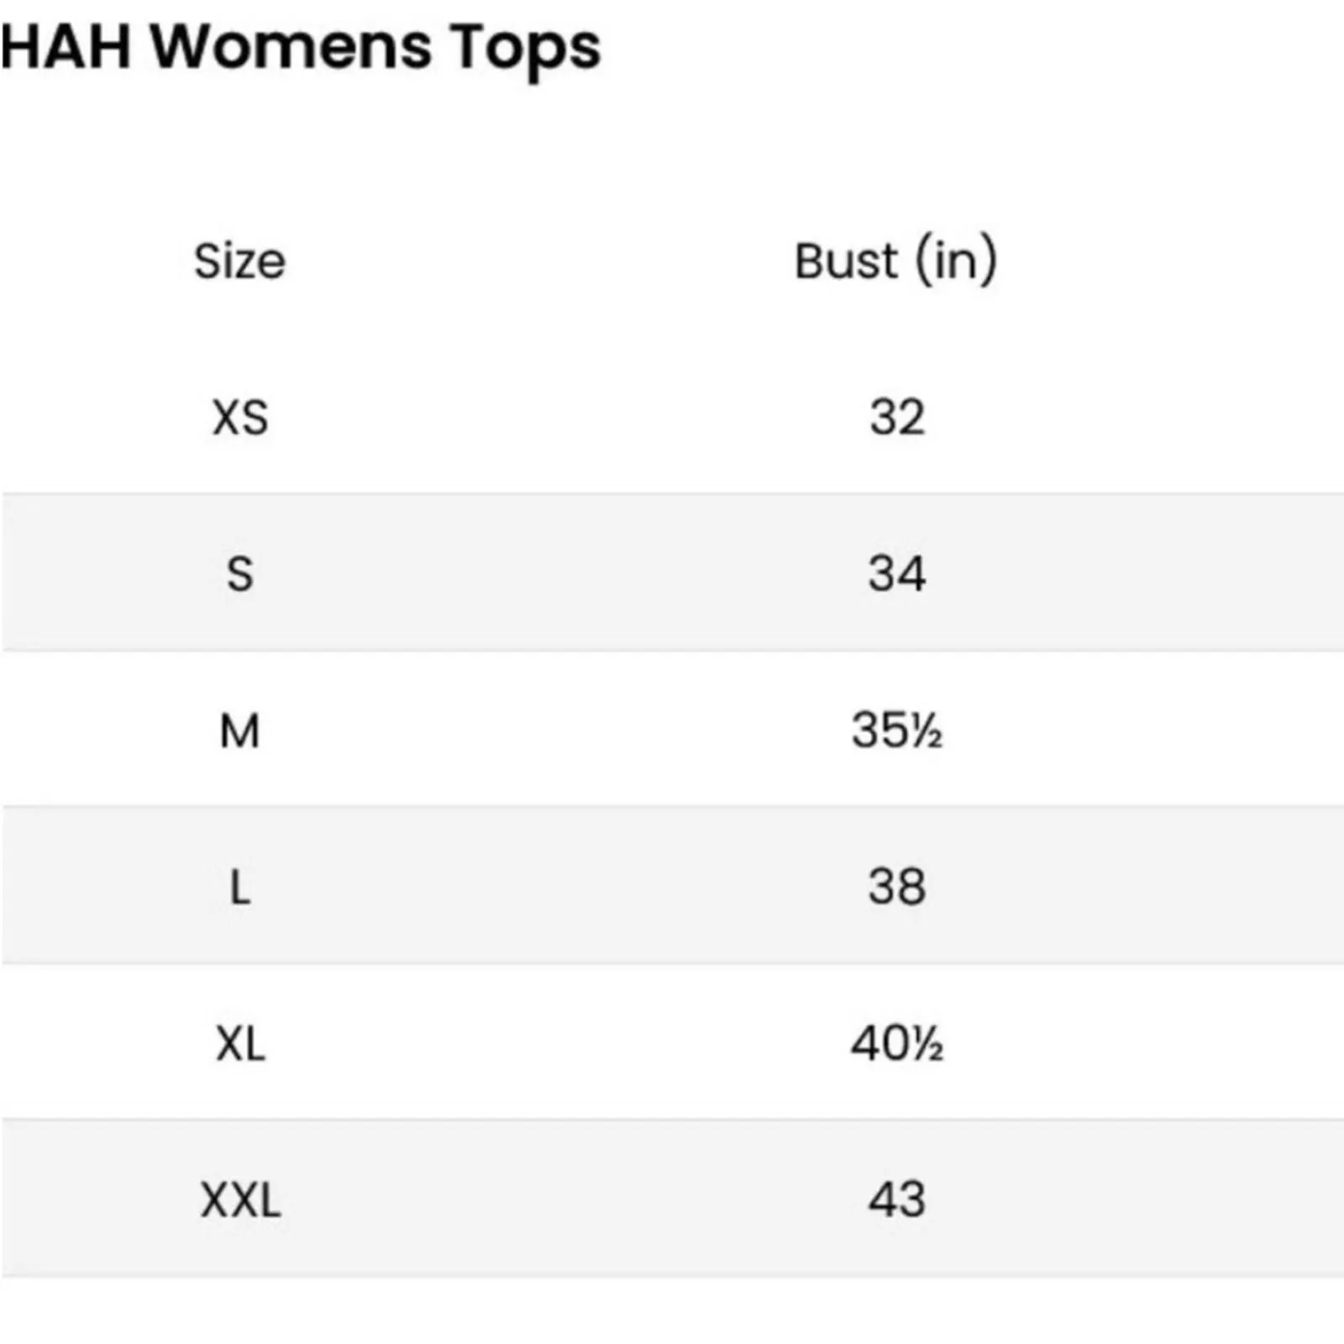Viewport: 1344px width, 1344px height.
Task: Click the bust value 43
Action: click(897, 1200)
